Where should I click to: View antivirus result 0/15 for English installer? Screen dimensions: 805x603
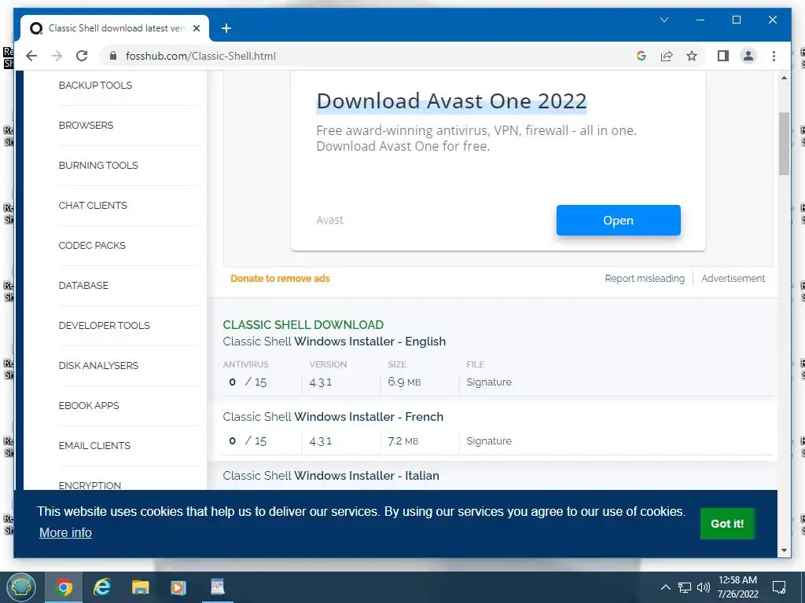248,382
